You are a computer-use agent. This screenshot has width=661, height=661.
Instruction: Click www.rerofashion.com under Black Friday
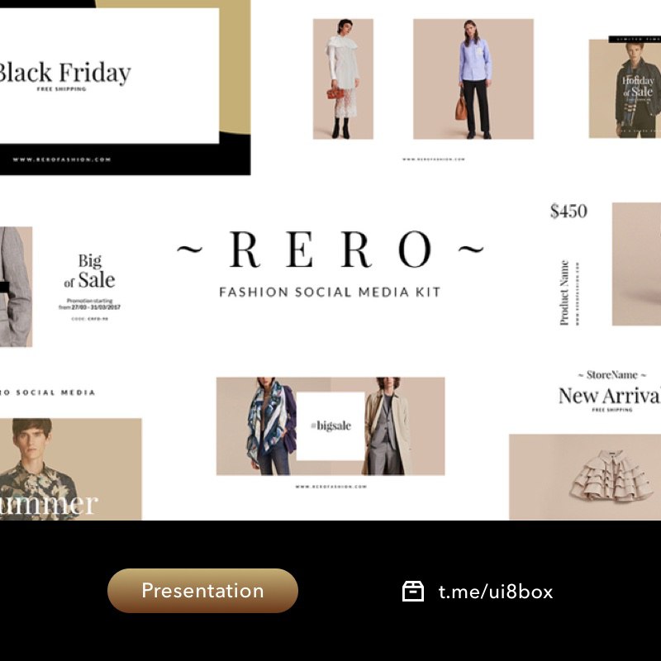61,159
